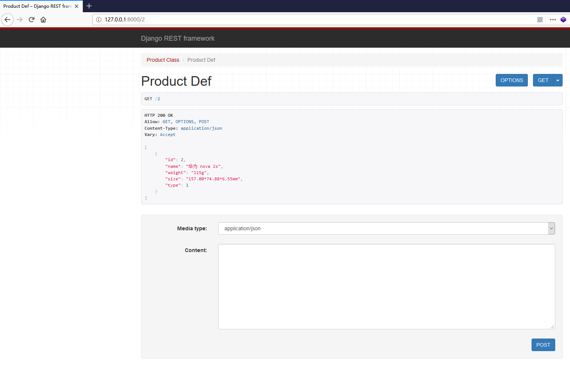Click the browser forward arrow
The width and height of the screenshot is (570, 367).
[x=20, y=20]
